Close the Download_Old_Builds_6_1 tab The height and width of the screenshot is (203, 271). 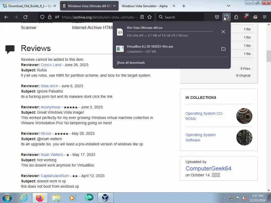pos(55,6)
